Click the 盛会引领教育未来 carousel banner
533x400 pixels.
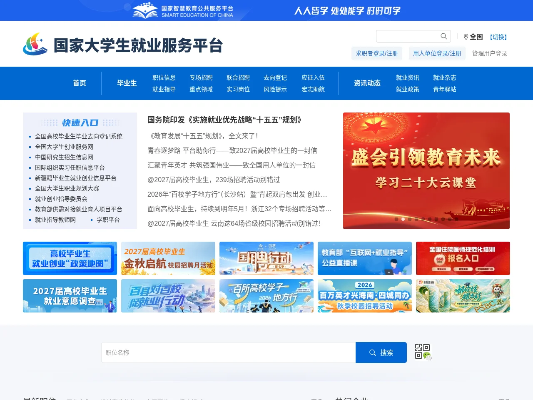coord(426,171)
